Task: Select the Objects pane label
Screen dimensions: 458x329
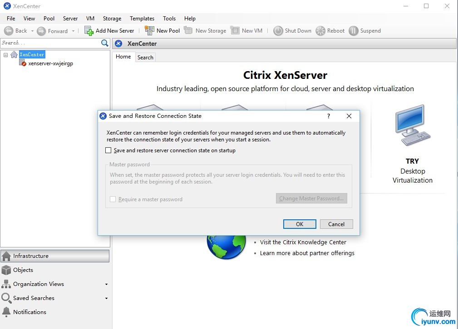Action: pyautogui.click(x=23, y=270)
